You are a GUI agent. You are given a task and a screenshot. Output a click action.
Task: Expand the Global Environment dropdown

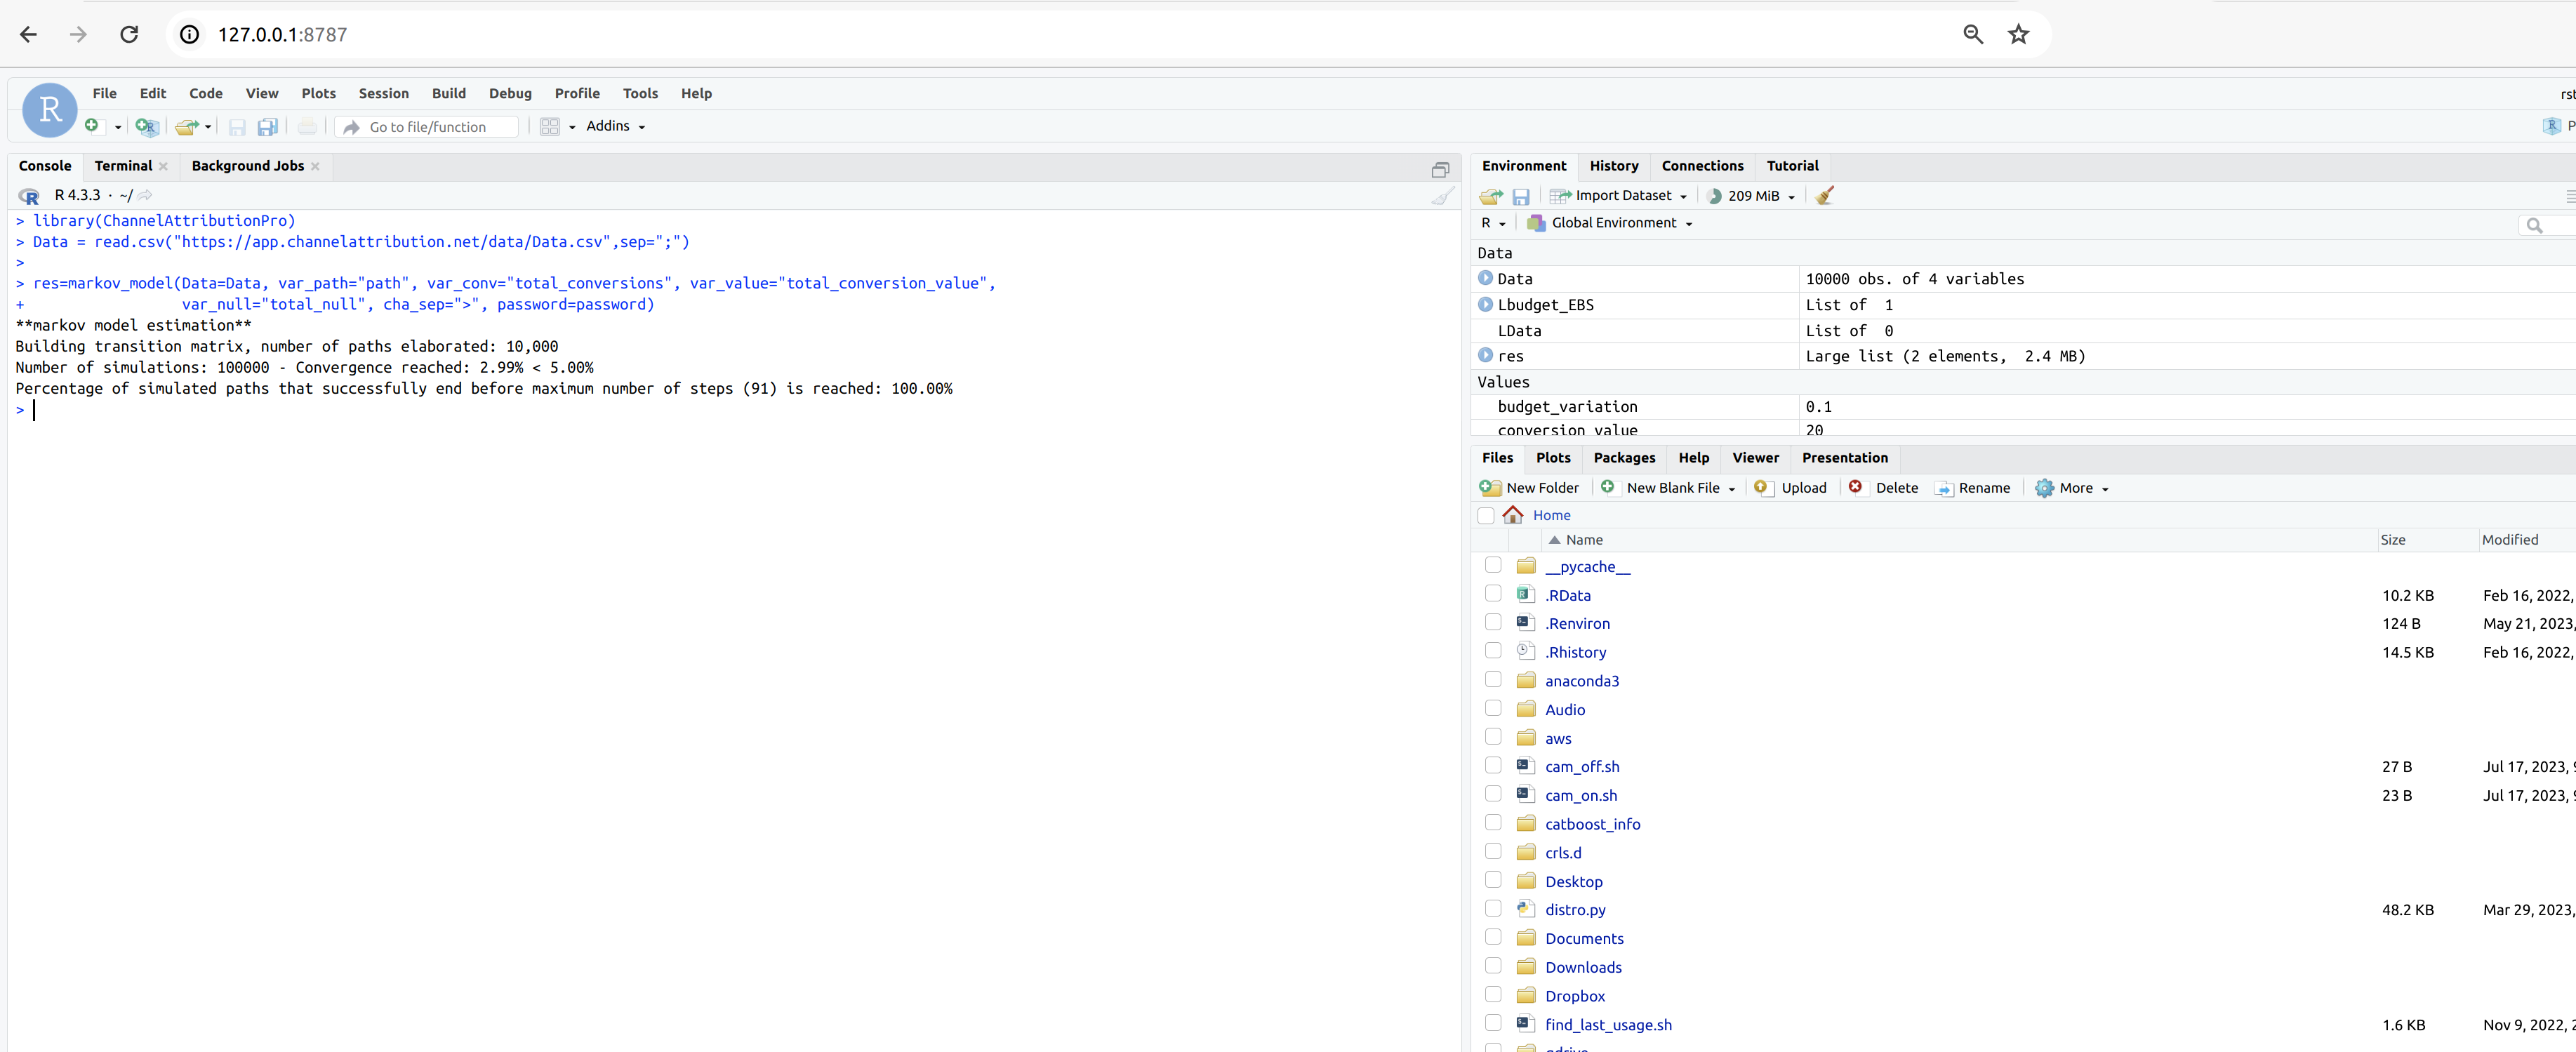coord(1610,223)
